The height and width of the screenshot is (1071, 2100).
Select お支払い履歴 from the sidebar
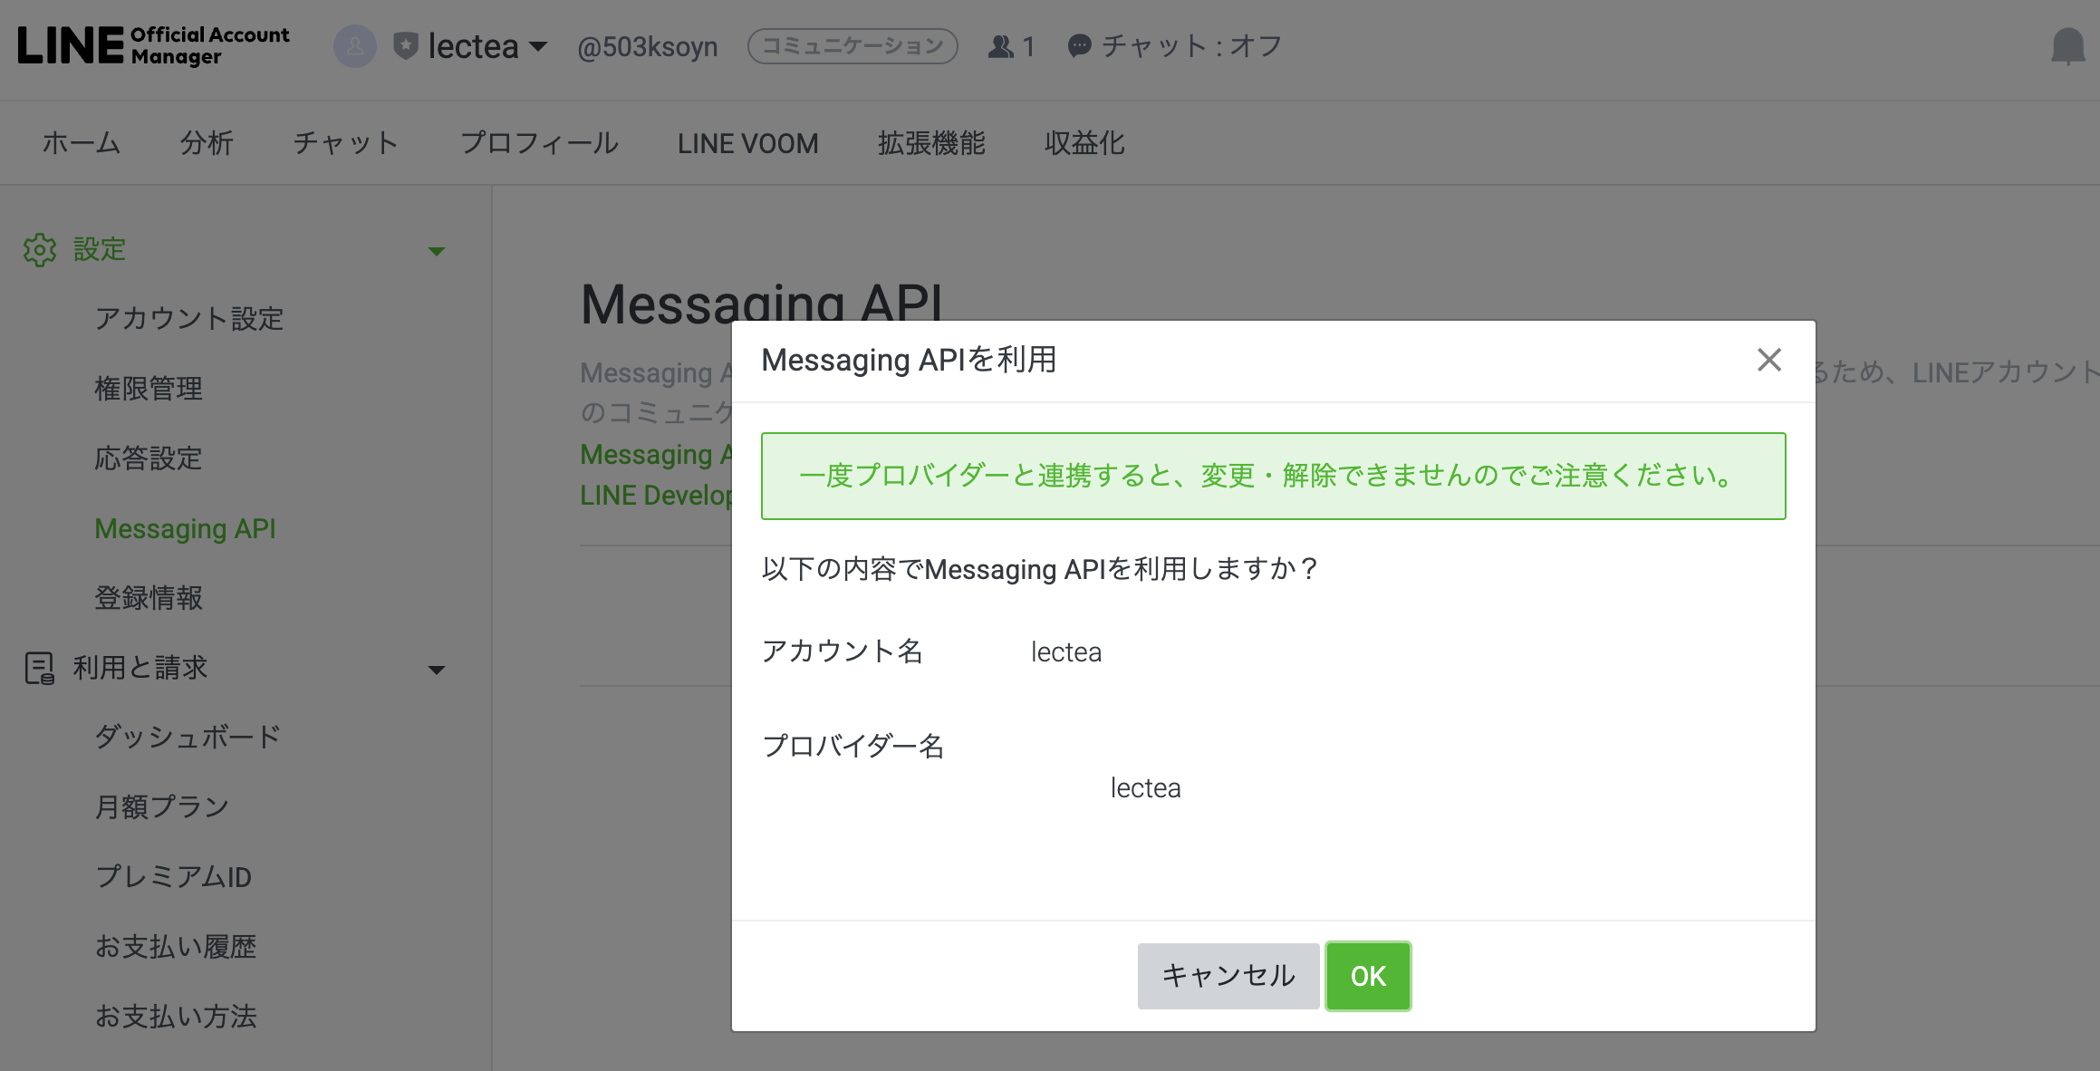[x=177, y=947]
